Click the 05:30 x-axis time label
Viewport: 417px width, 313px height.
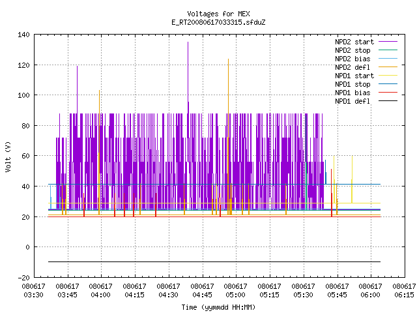coord(304,295)
